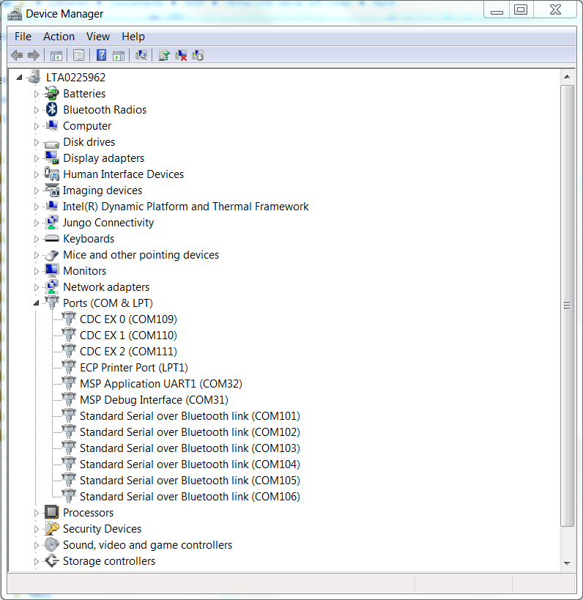
Task: Open the View menu
Action: [98, 37]
